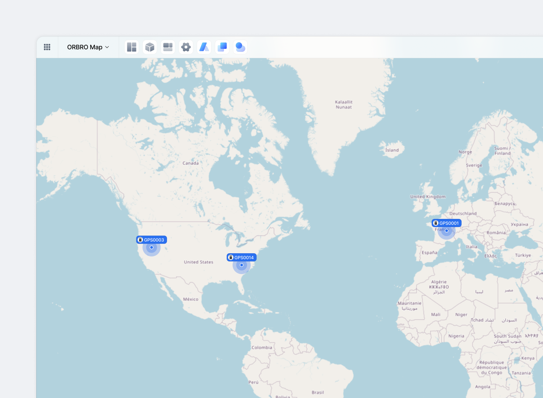This screenshot has height=398, width=543.
Task: Click the device icon in GPS0003 label
Action: click(140, 240)
